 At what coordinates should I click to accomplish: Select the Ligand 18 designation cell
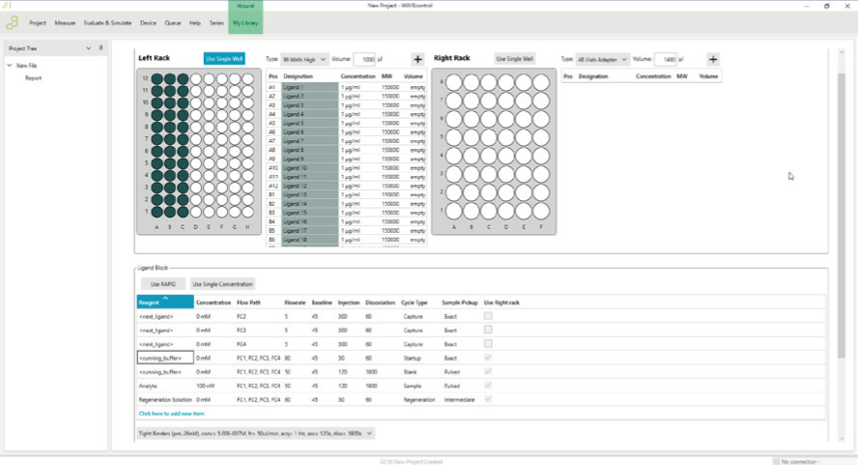(x=310, y=240)
